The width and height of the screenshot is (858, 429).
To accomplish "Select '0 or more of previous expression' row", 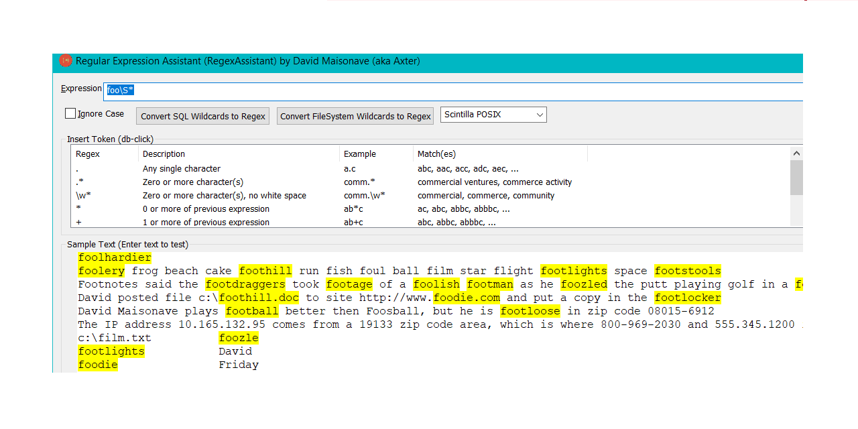I will (206, 209).
